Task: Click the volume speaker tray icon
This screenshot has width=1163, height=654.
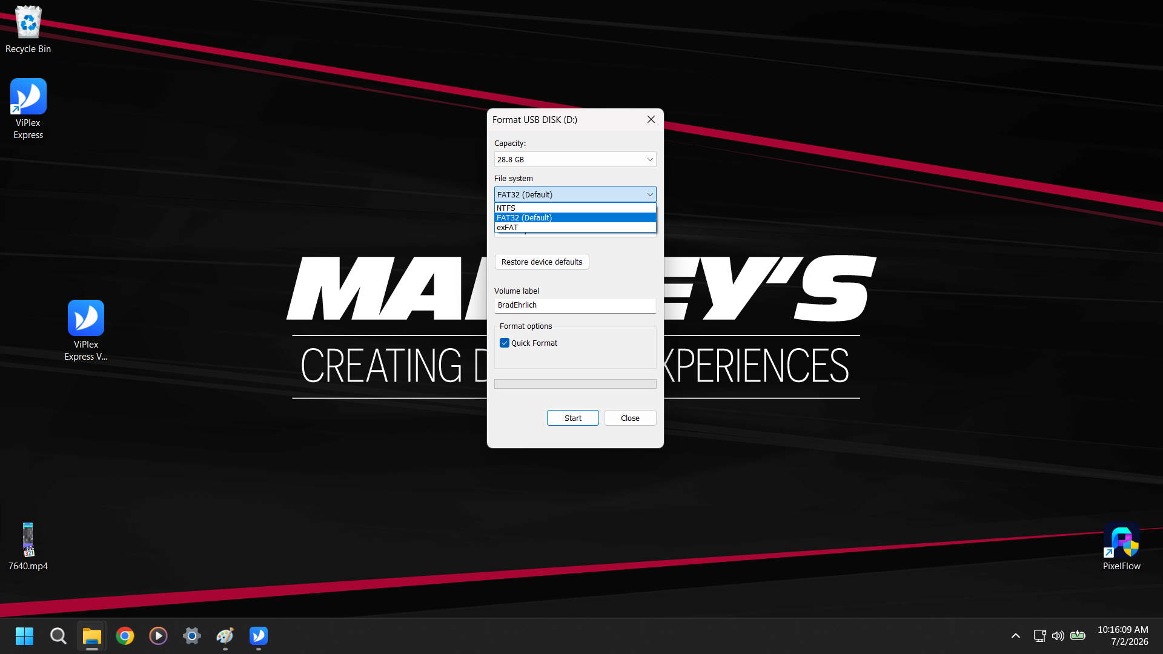Action: (1058, 636)
